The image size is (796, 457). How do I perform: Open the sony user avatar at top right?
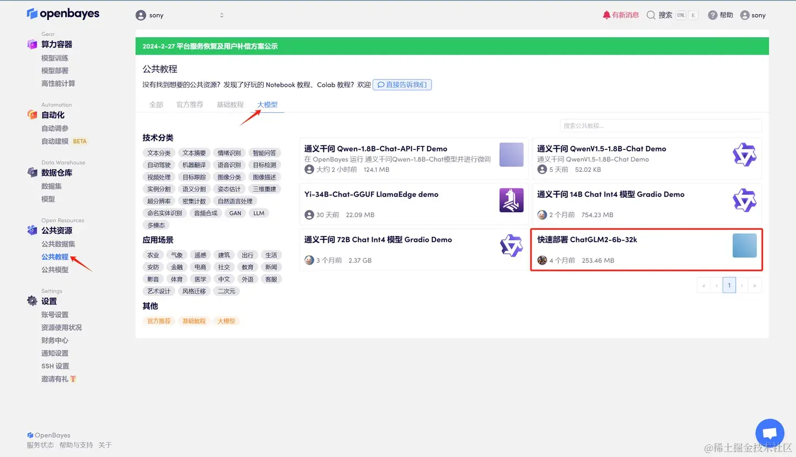pos(745,15)
